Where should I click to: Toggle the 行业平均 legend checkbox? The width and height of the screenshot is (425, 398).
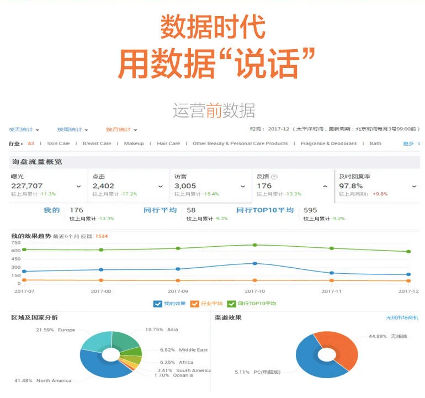[194, 304]
